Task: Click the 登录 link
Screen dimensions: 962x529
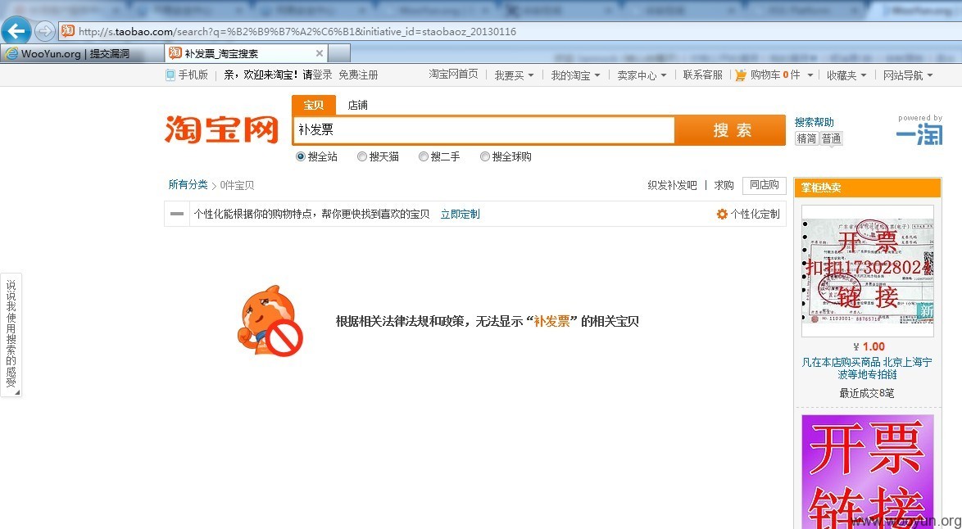Action: tap(323, 75)
